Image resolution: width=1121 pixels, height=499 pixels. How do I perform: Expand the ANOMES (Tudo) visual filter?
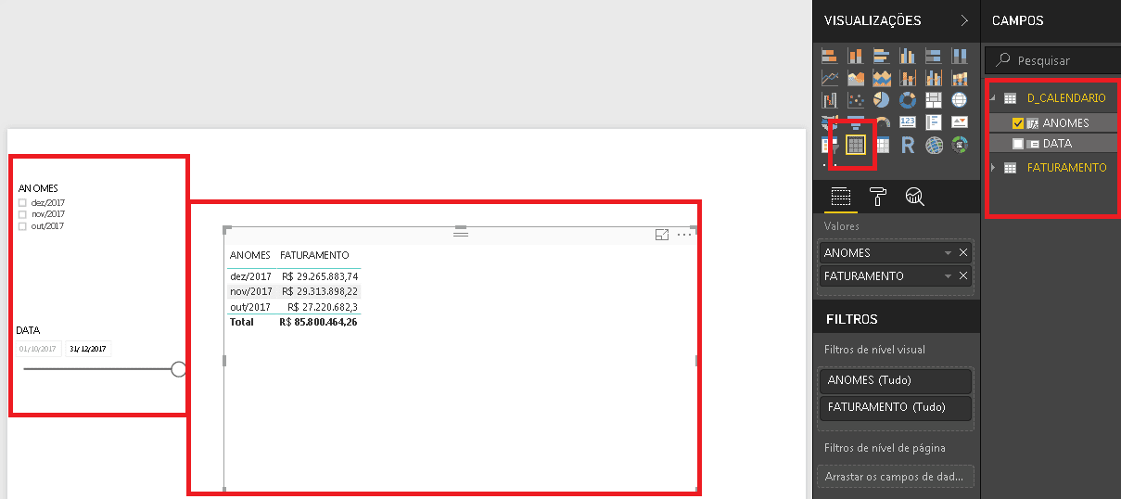coord(896,380)
